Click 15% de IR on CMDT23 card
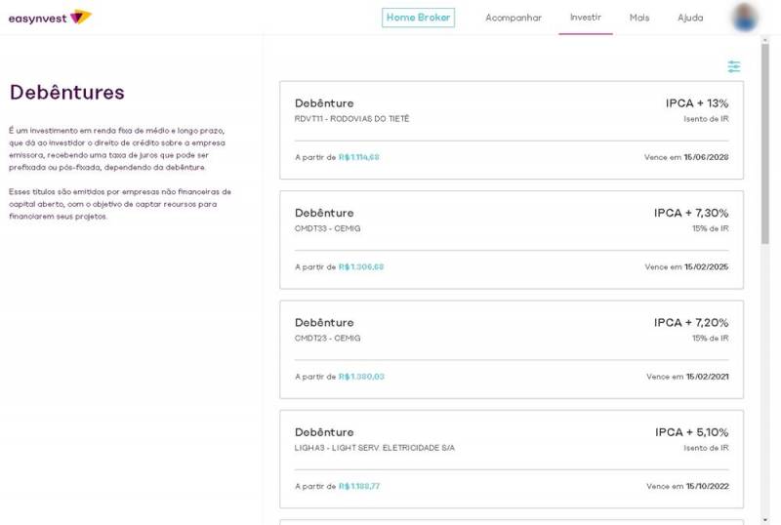Screen dimensions: 781x525 point(710,339)
